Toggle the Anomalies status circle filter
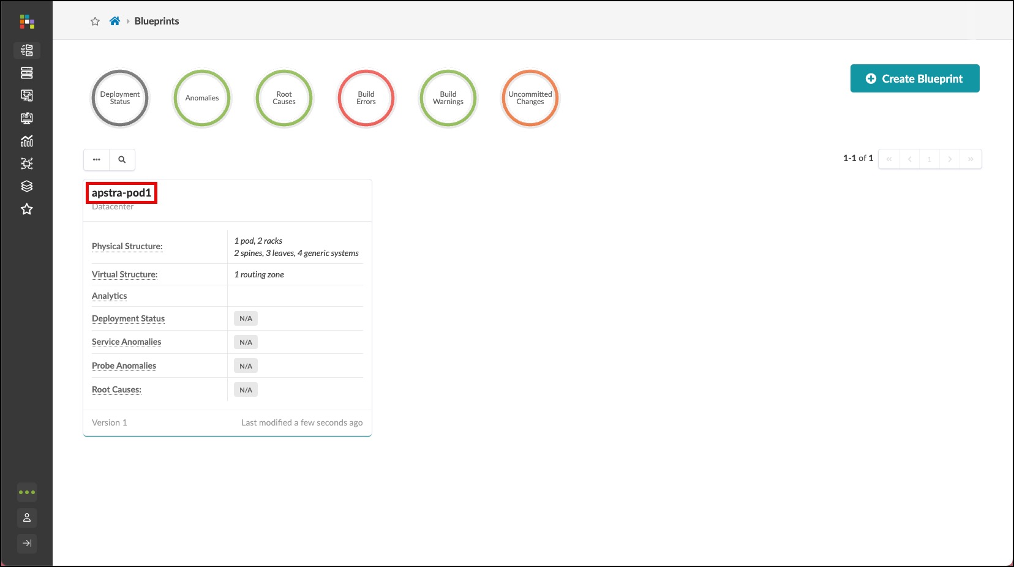 point(202,98)
